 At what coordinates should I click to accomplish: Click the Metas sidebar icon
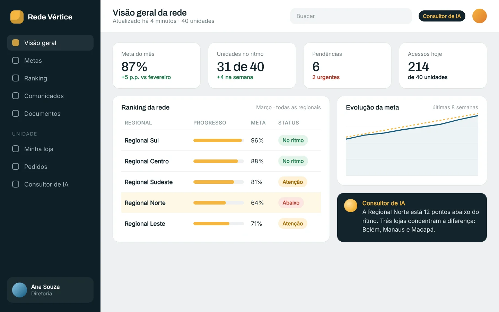click(x=16, y=60)
